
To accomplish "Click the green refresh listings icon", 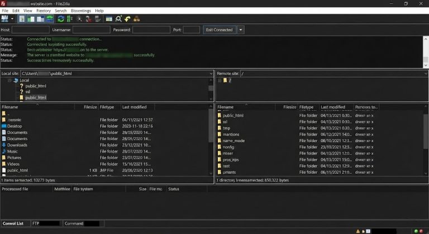I will [x=61, y=18].
